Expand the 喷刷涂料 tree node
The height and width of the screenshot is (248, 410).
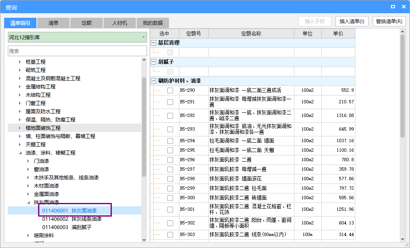(x=28, y=236)
